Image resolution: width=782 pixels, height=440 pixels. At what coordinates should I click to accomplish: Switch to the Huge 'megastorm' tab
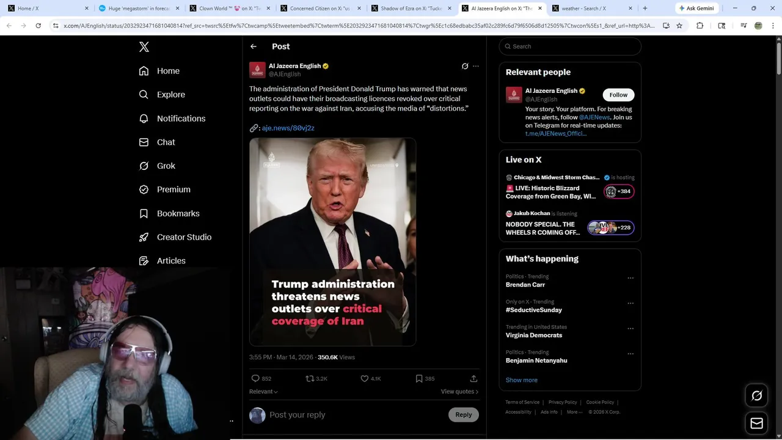tap(140, 9)
